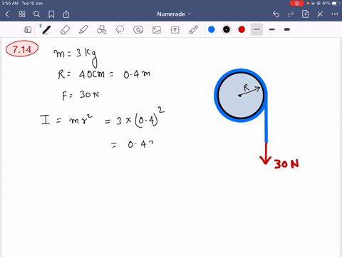Select the Lasso tool

click(120, 30)
